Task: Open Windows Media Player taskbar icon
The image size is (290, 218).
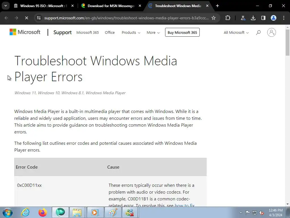Action: click(x=95, y=212)
